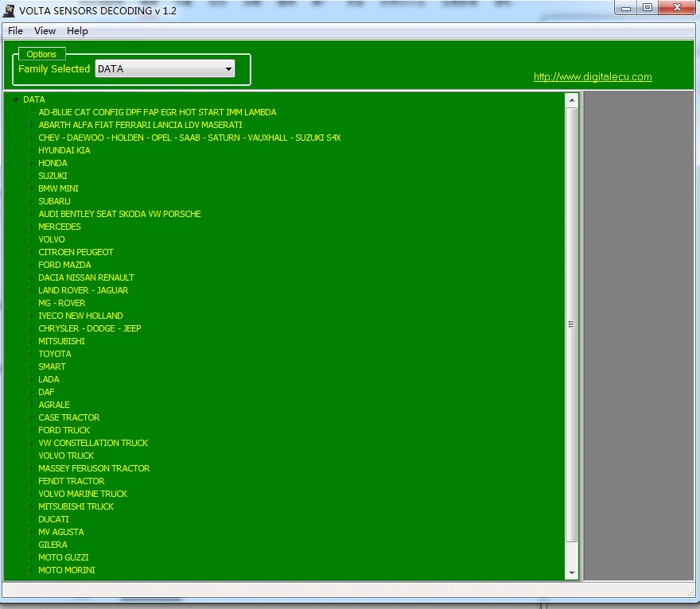Screen dimensions: 700x609
Task: Select FORD MAZDA in the tree
Action: click(x=64, y=265)
